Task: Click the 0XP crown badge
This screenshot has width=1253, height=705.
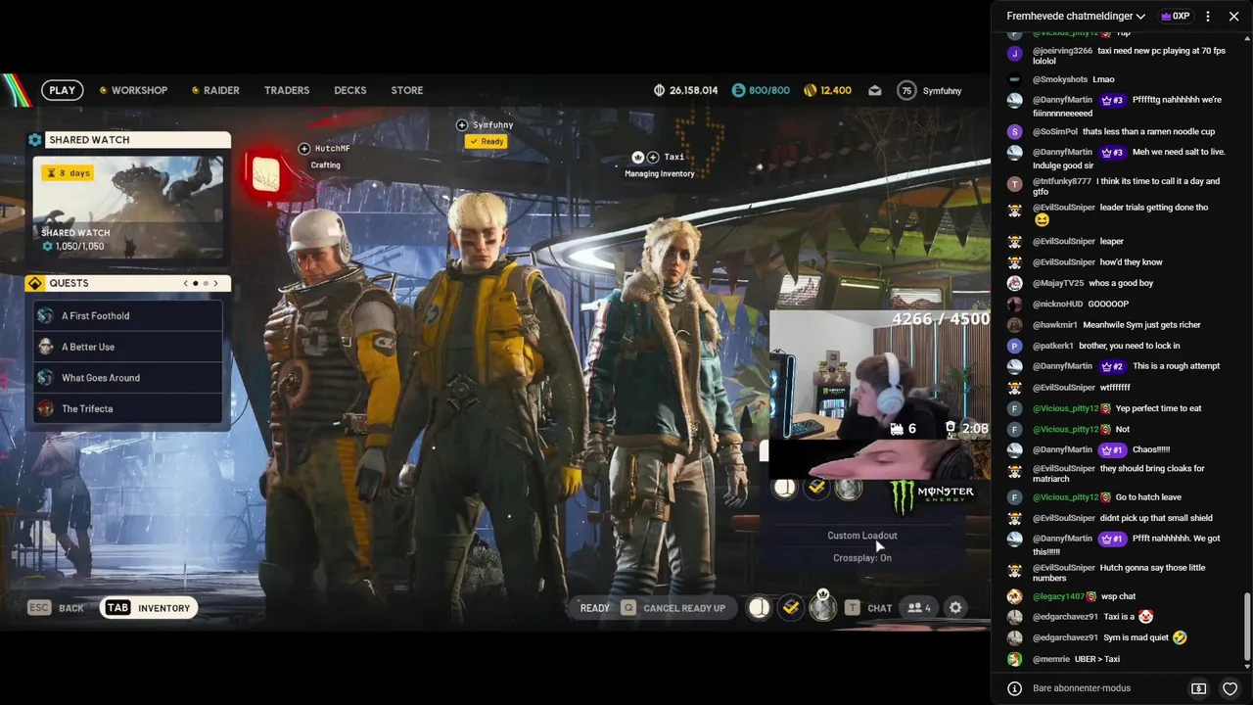Action: tap(1175, 17)
